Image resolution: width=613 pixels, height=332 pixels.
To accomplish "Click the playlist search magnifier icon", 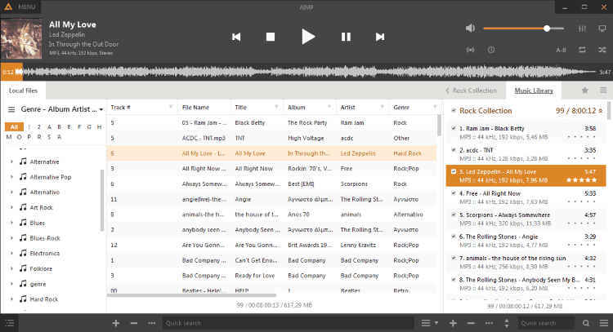I will [586, 323].
